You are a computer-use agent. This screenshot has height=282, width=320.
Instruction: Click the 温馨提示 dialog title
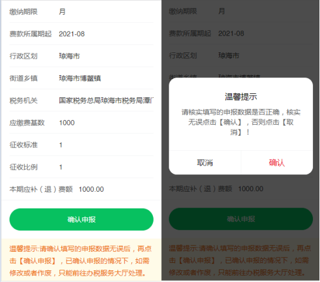coord(241,97)
